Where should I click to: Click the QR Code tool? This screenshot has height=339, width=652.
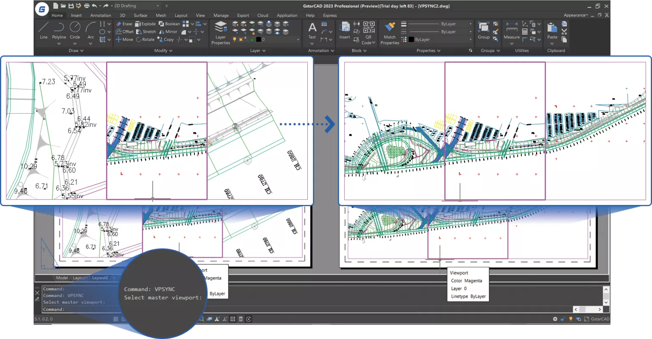(x=368, y=33)
